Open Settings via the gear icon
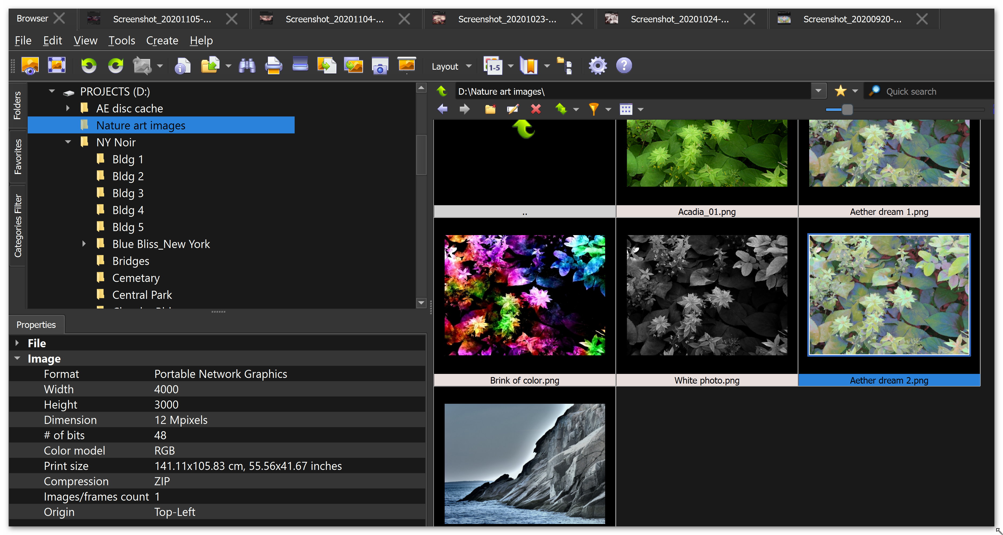Image resolution: width=1003 pixels, height=535 pixels. pos(597,65)
